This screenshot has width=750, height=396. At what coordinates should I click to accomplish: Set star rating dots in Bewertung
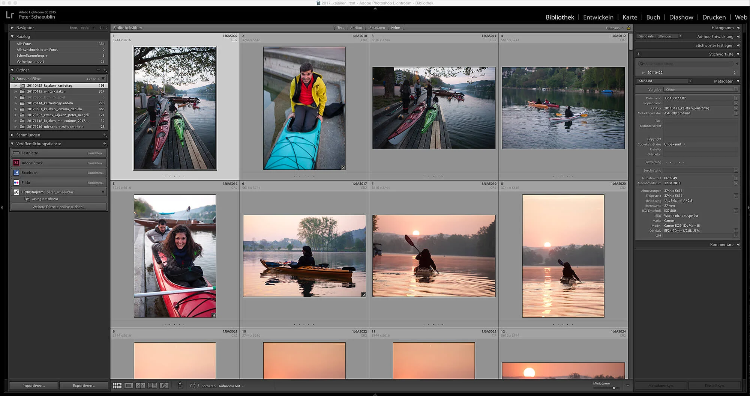(675, 162)
